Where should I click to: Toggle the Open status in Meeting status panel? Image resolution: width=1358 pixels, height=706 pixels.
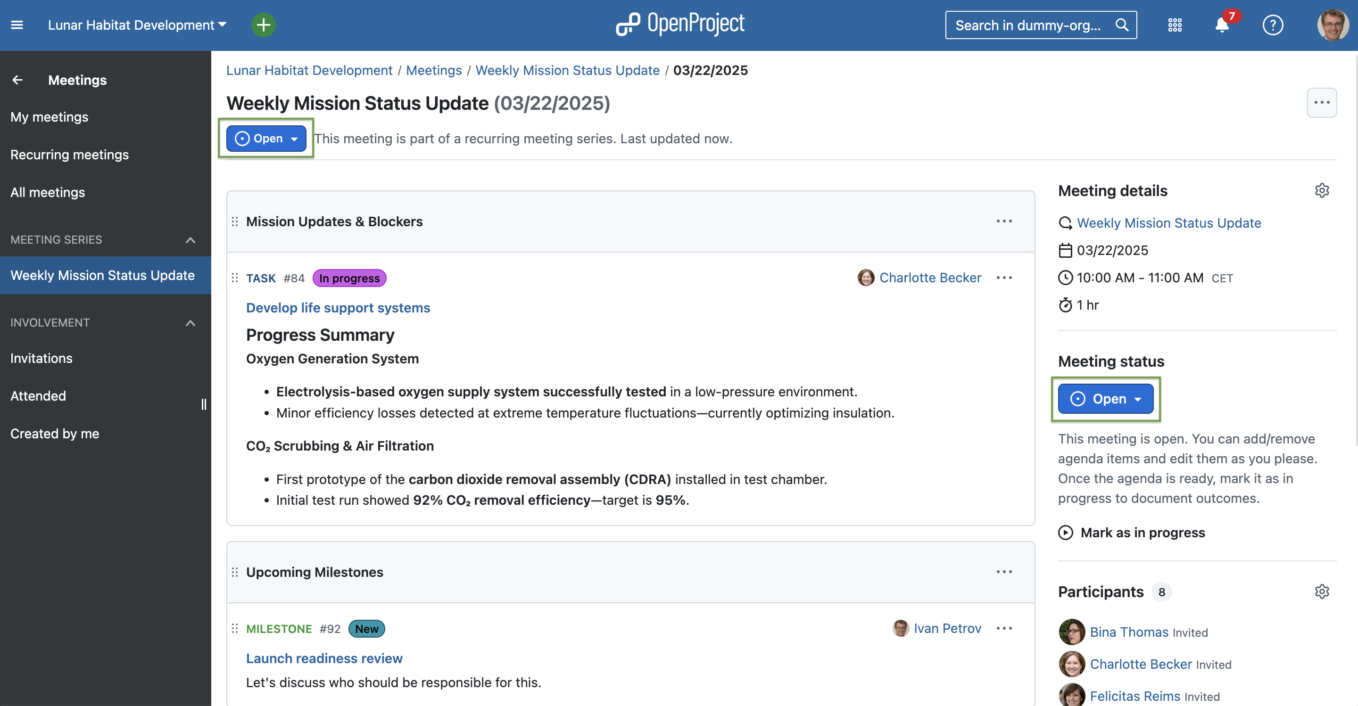coord(1106,398)
